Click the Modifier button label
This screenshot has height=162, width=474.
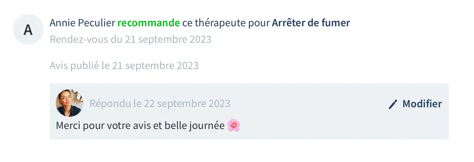(422, 104)
